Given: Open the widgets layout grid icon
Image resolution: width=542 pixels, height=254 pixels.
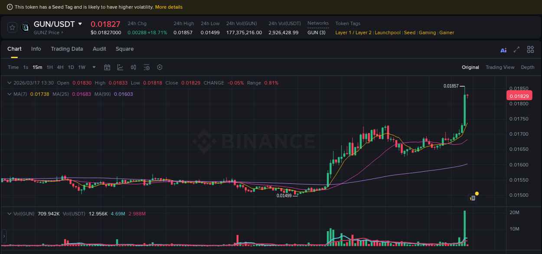Looking at the screenshot, I should (530, 50).
